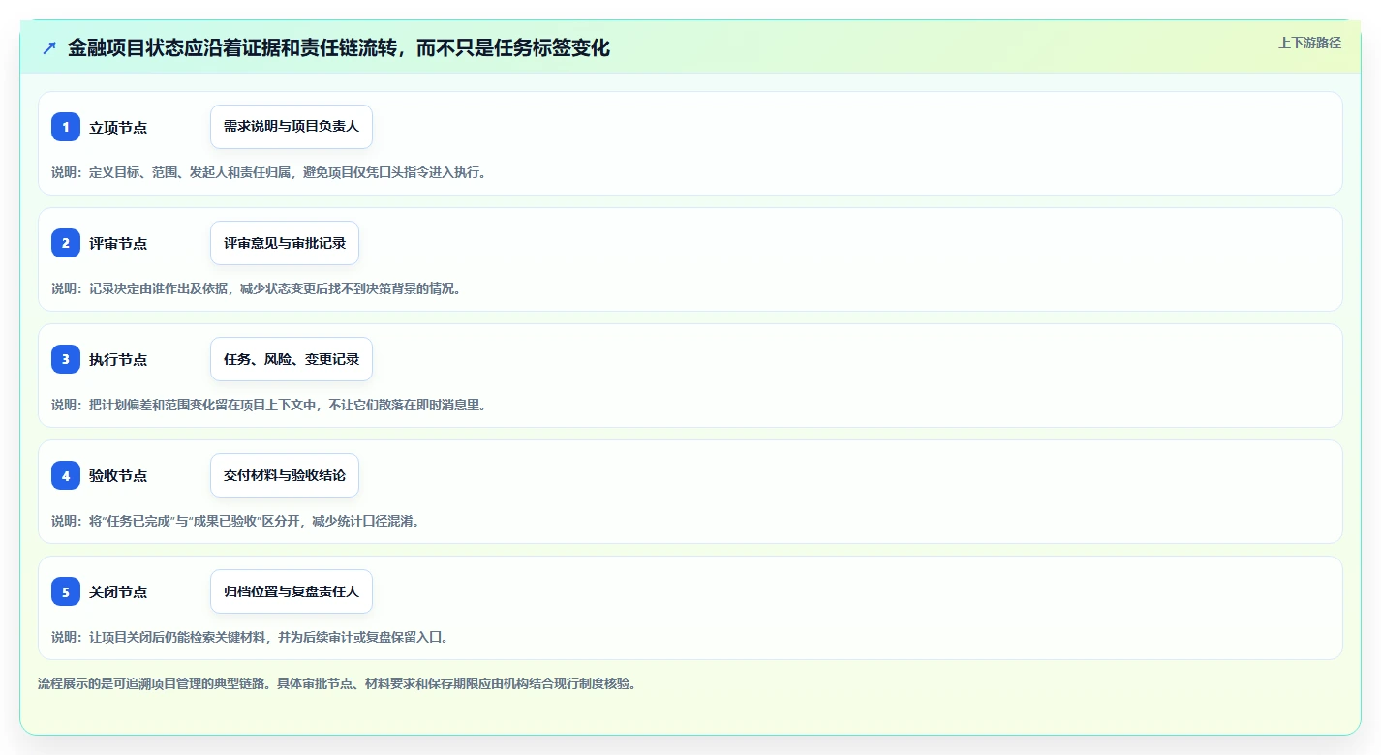The height and width of the screenshot is (755, 1381).
Task: Select the step 1 number badge
Action: click(66, 127)
